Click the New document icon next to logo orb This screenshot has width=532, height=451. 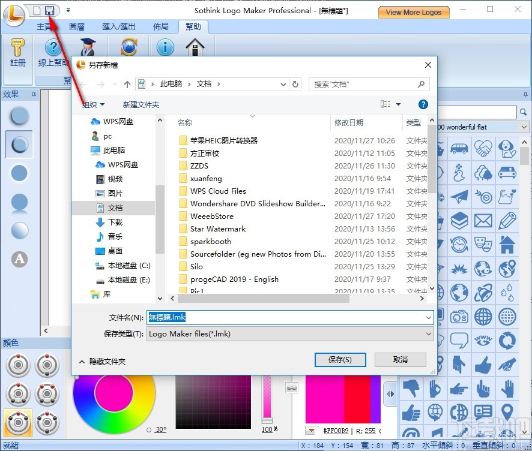coord(36,10)
